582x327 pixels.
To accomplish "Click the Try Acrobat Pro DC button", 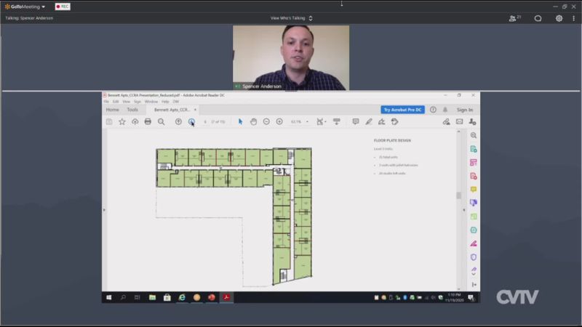I will pyautogui.click(x=403, y=110).
